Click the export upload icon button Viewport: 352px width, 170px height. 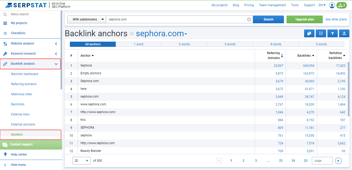click(344, 33)
